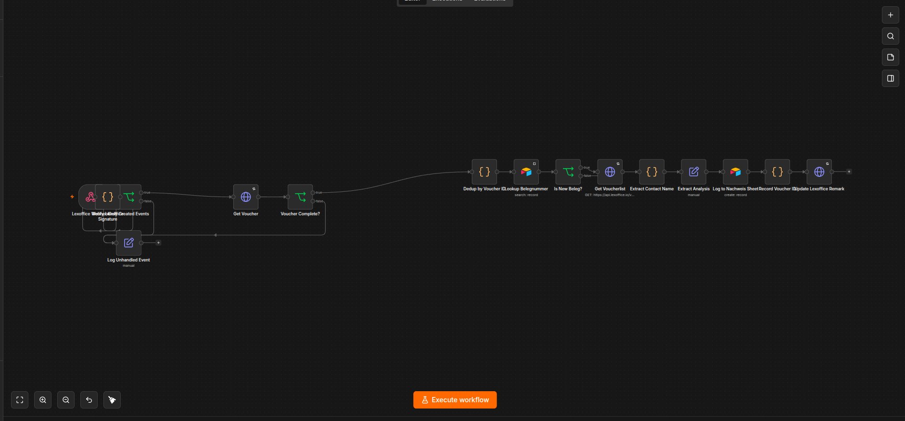Zoom in on the canvas
The width and height of the screenshot is (905, 421).
pyautogui.click(x=43, y=400)
